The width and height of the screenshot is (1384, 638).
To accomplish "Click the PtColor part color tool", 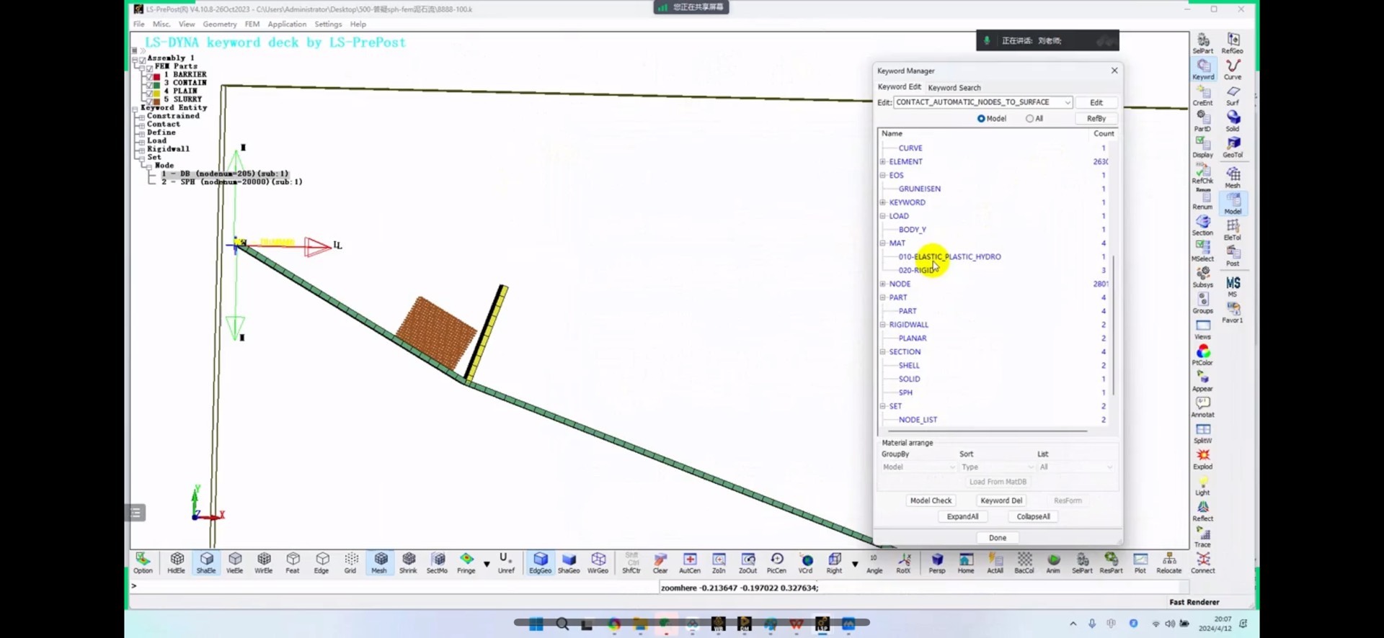I will click(x=1203, y=355).
